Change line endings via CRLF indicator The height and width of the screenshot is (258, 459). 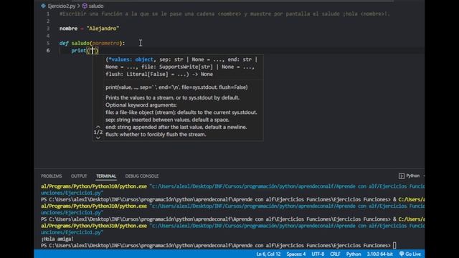[x=335, y=254]
